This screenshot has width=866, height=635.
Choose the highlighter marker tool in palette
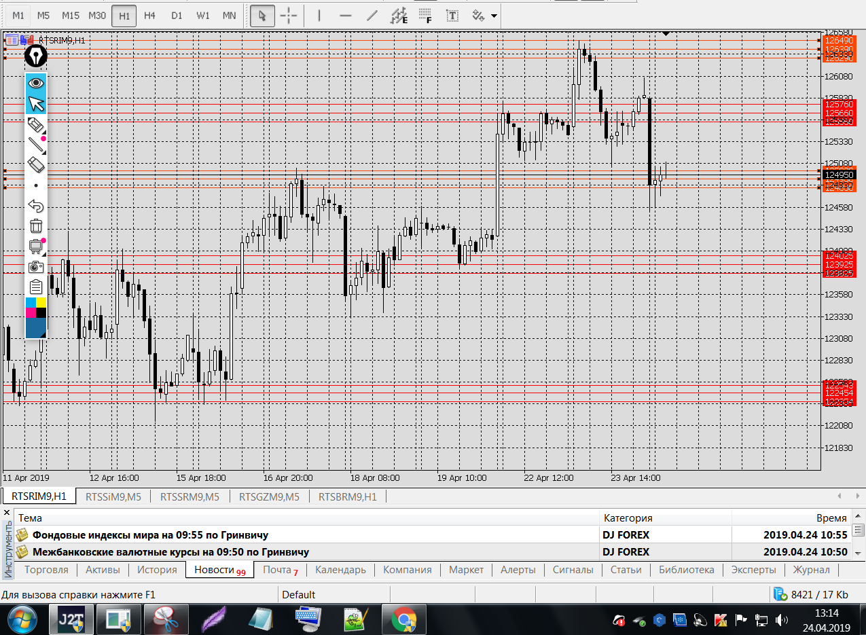click(x=36, y=125)
